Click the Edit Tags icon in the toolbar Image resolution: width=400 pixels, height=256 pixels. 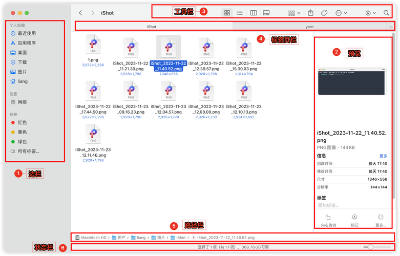[x=324, y=12]
